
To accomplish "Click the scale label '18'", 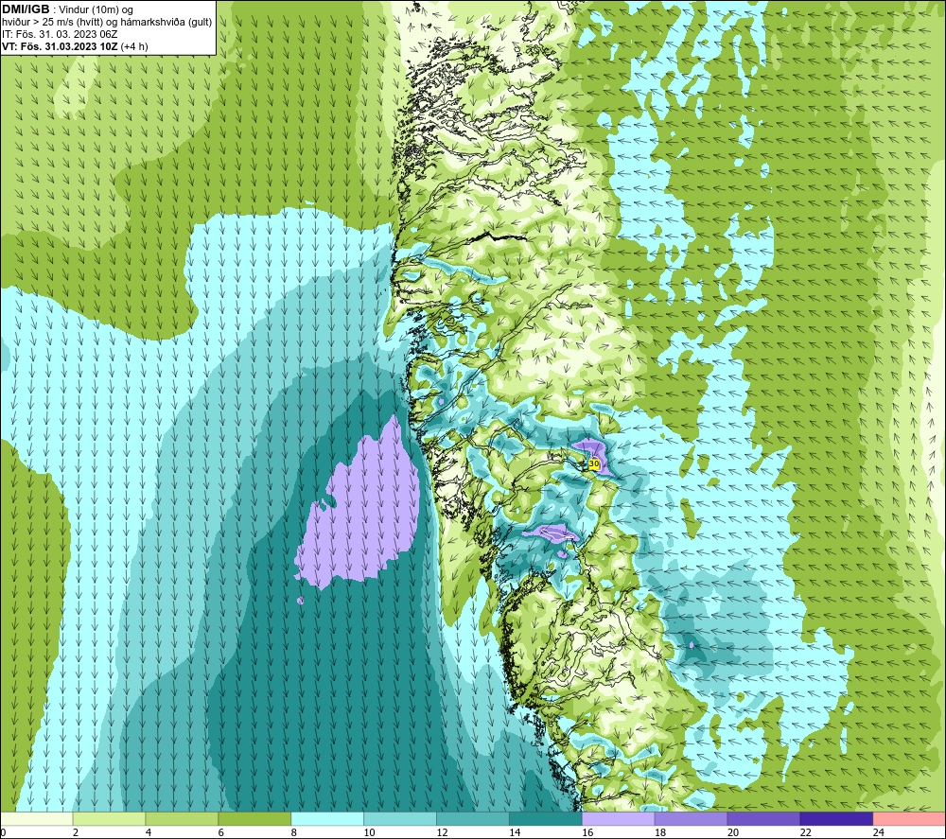I will click(660, 832).
